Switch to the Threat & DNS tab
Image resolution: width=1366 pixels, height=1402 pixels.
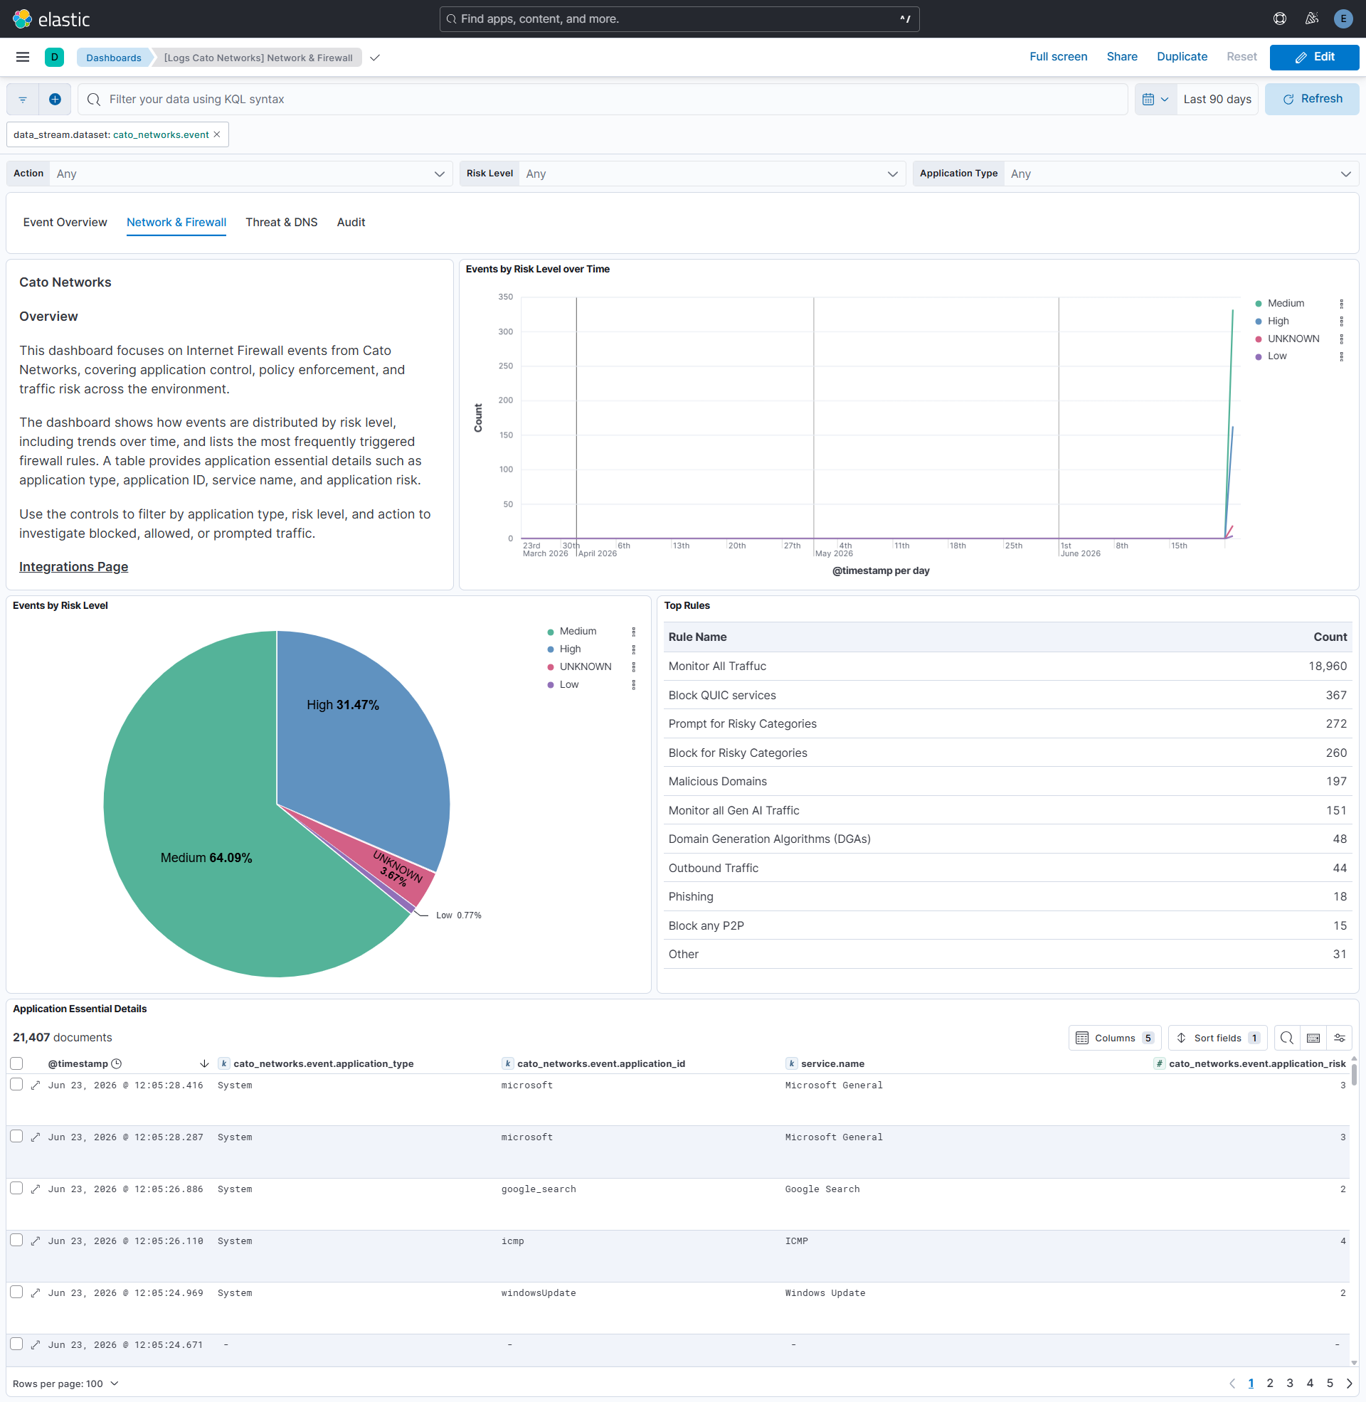pyautogui.click(x=281, y=223)
